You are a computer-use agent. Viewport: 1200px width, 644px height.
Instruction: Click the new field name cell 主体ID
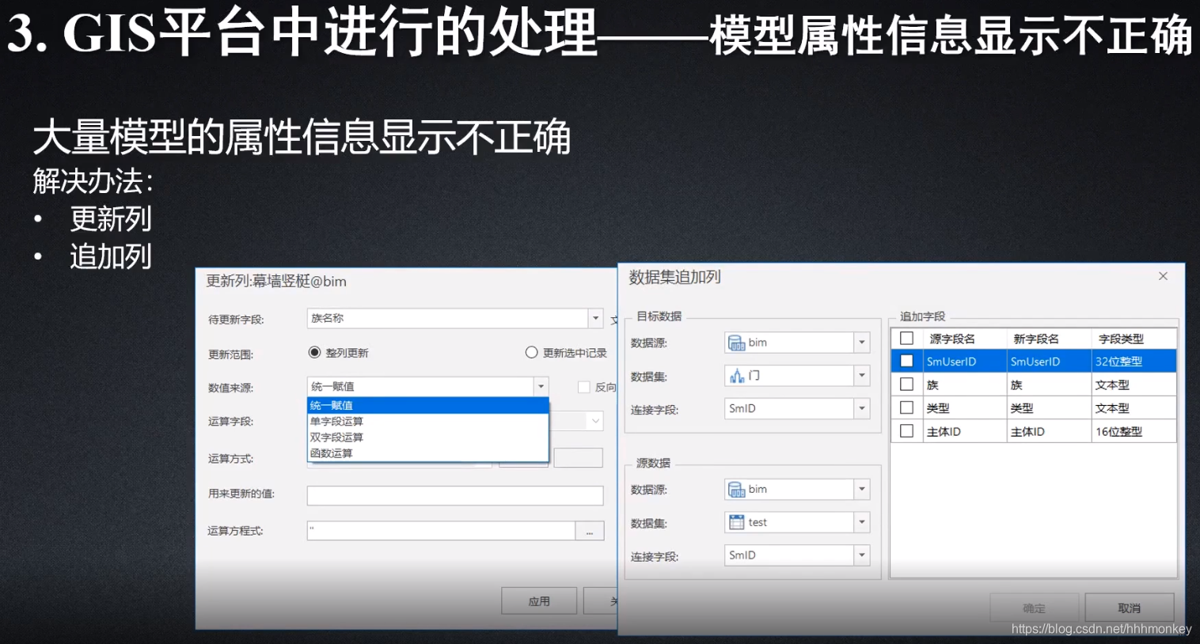coord(1049,431)
